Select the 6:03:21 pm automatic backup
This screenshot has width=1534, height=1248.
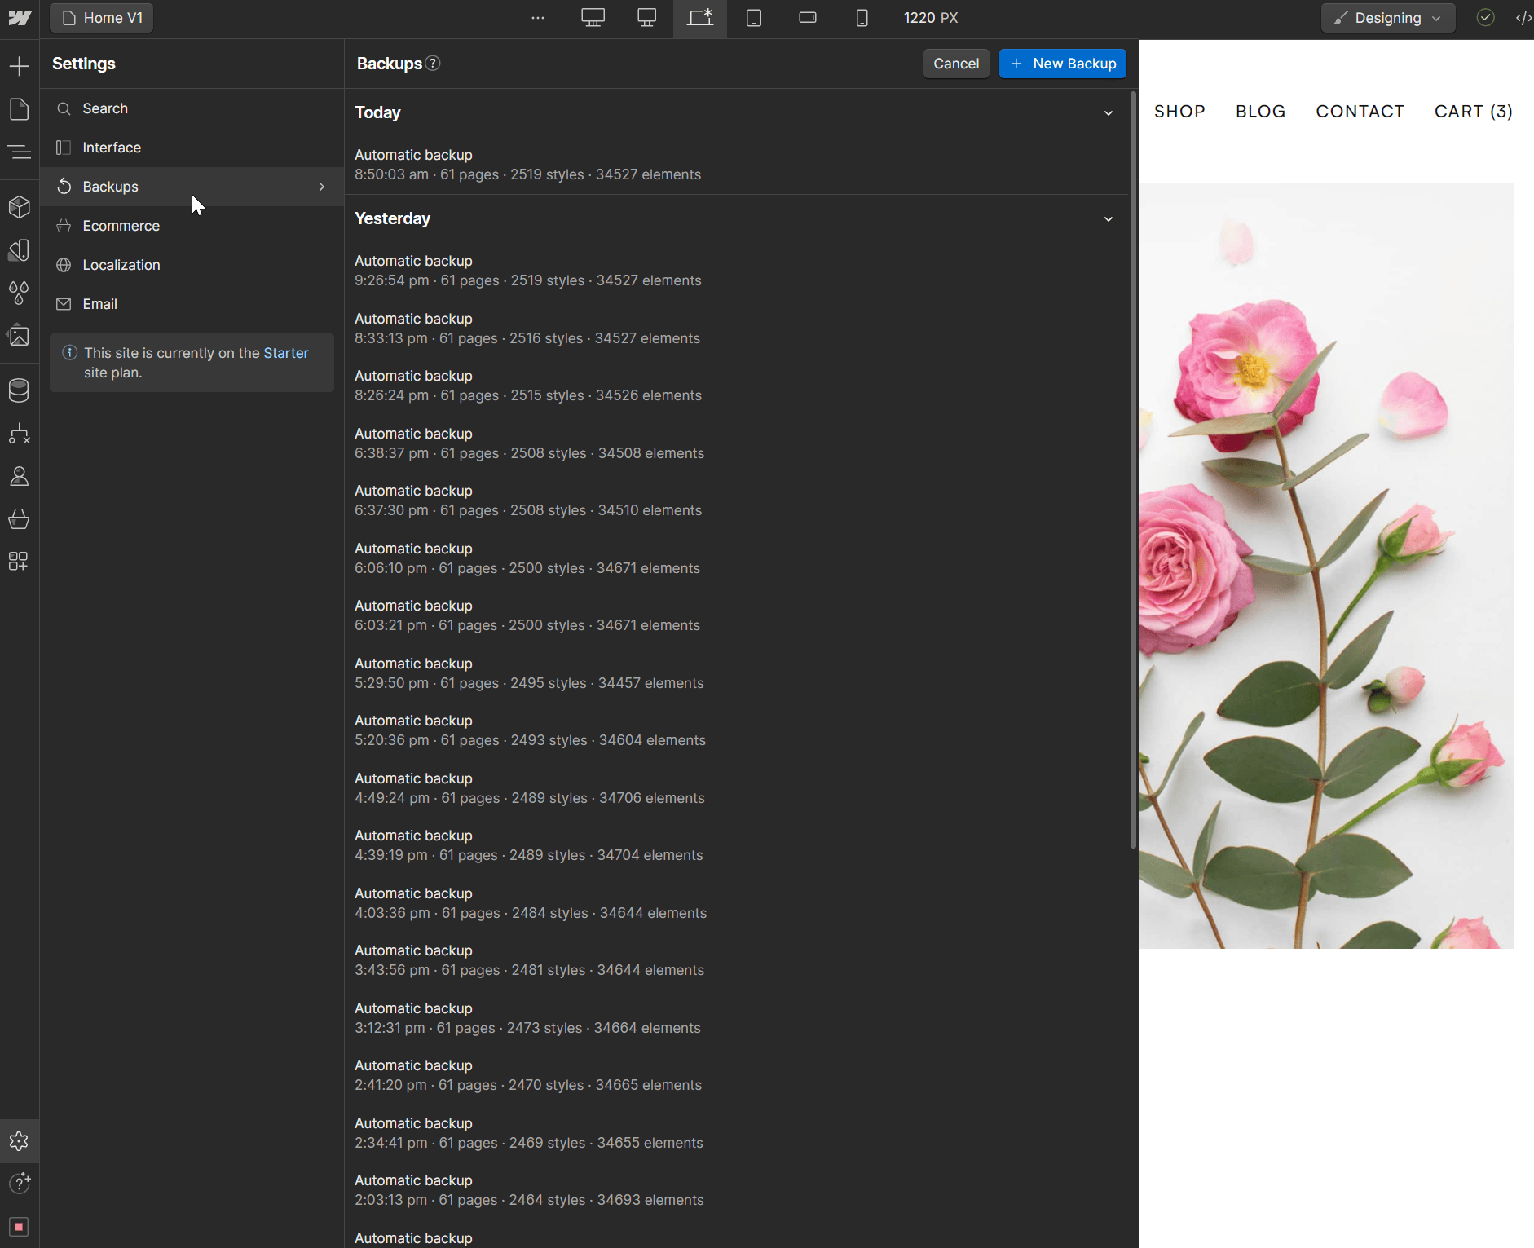(737, 615)
